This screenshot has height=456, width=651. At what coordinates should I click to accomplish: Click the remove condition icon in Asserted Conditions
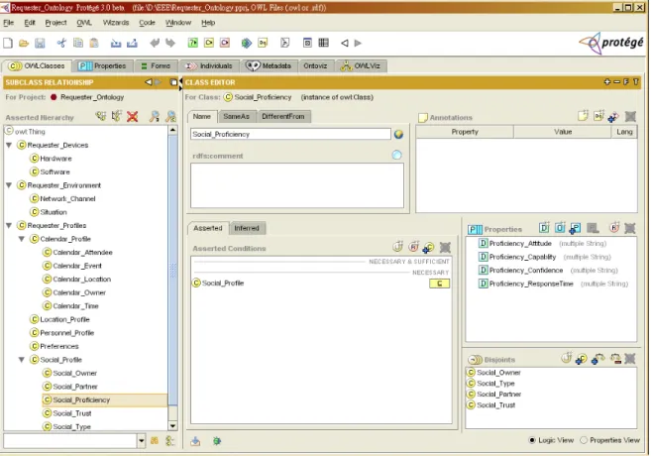[445, 248]
